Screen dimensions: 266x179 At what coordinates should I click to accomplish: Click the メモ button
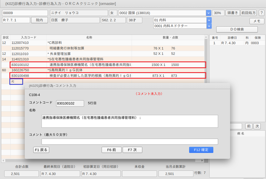[x=257, y=21]
